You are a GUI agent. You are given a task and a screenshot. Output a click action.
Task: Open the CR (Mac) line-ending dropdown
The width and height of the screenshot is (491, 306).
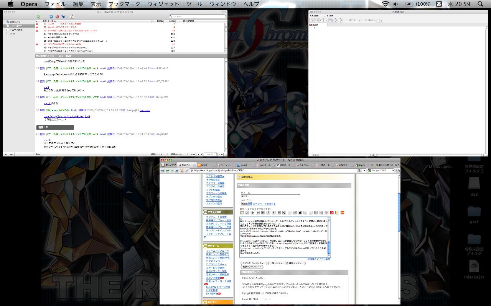coord(369,20)
